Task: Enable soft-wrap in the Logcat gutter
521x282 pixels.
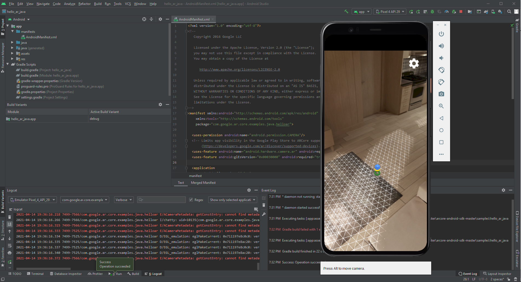Action: (x=10, y=246)
